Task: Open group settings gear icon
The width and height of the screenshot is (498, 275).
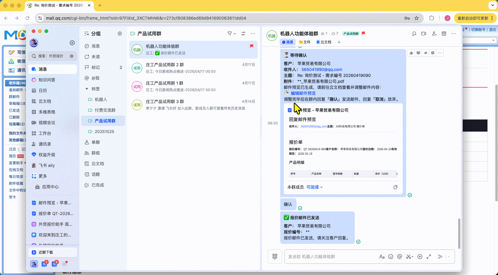Action: pos(120,34)
